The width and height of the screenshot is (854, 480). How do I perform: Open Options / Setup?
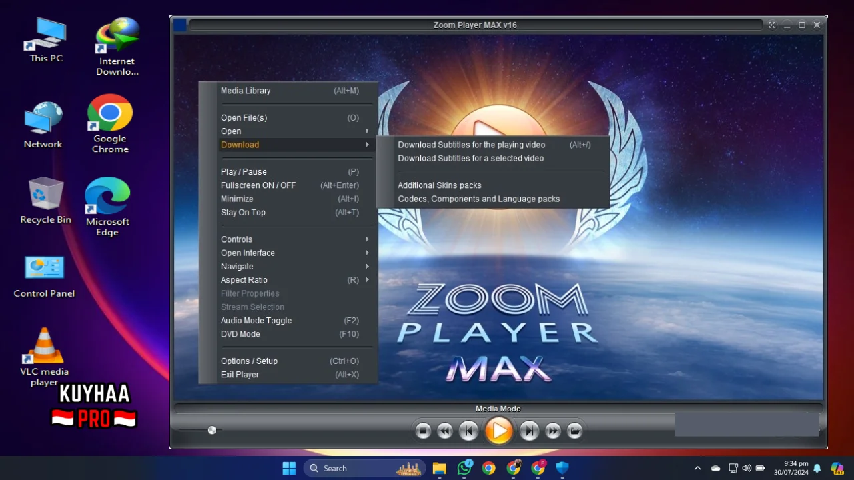click(290, 361)
